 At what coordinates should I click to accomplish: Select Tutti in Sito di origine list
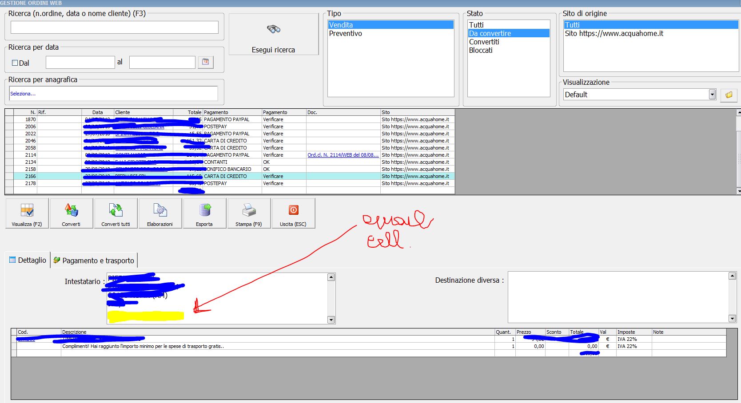click(651, 25)
